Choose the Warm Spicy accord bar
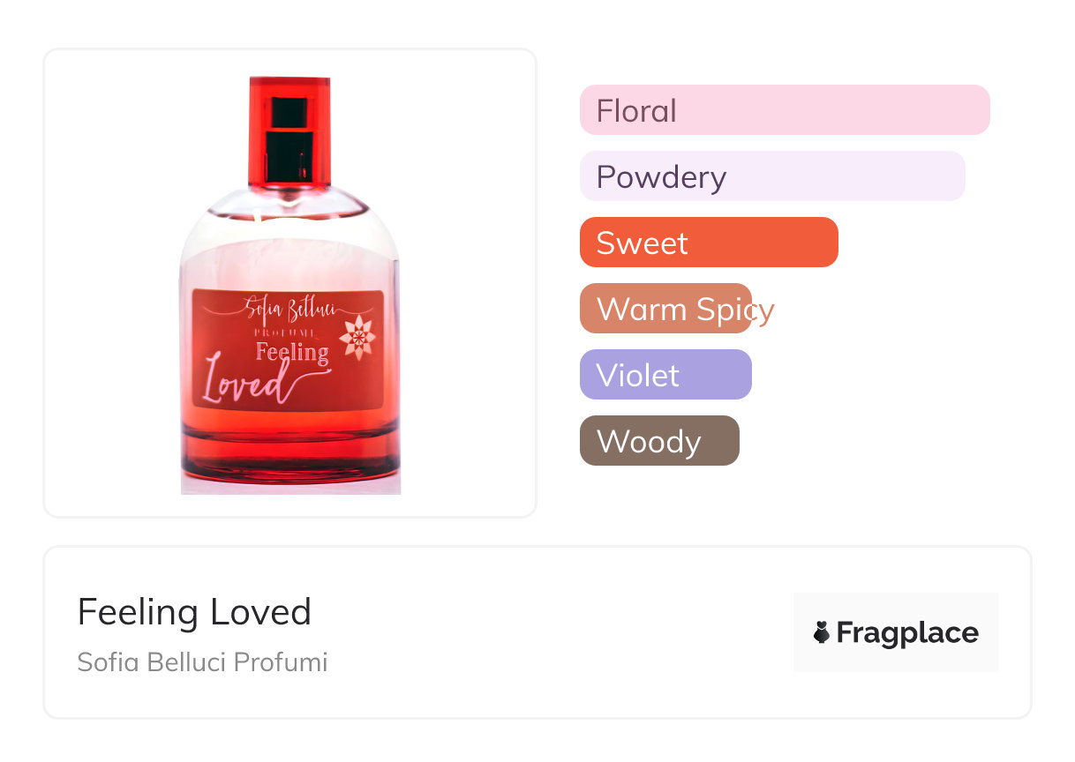The height and width of the screenshot is (762, 1075). (665, 309)
